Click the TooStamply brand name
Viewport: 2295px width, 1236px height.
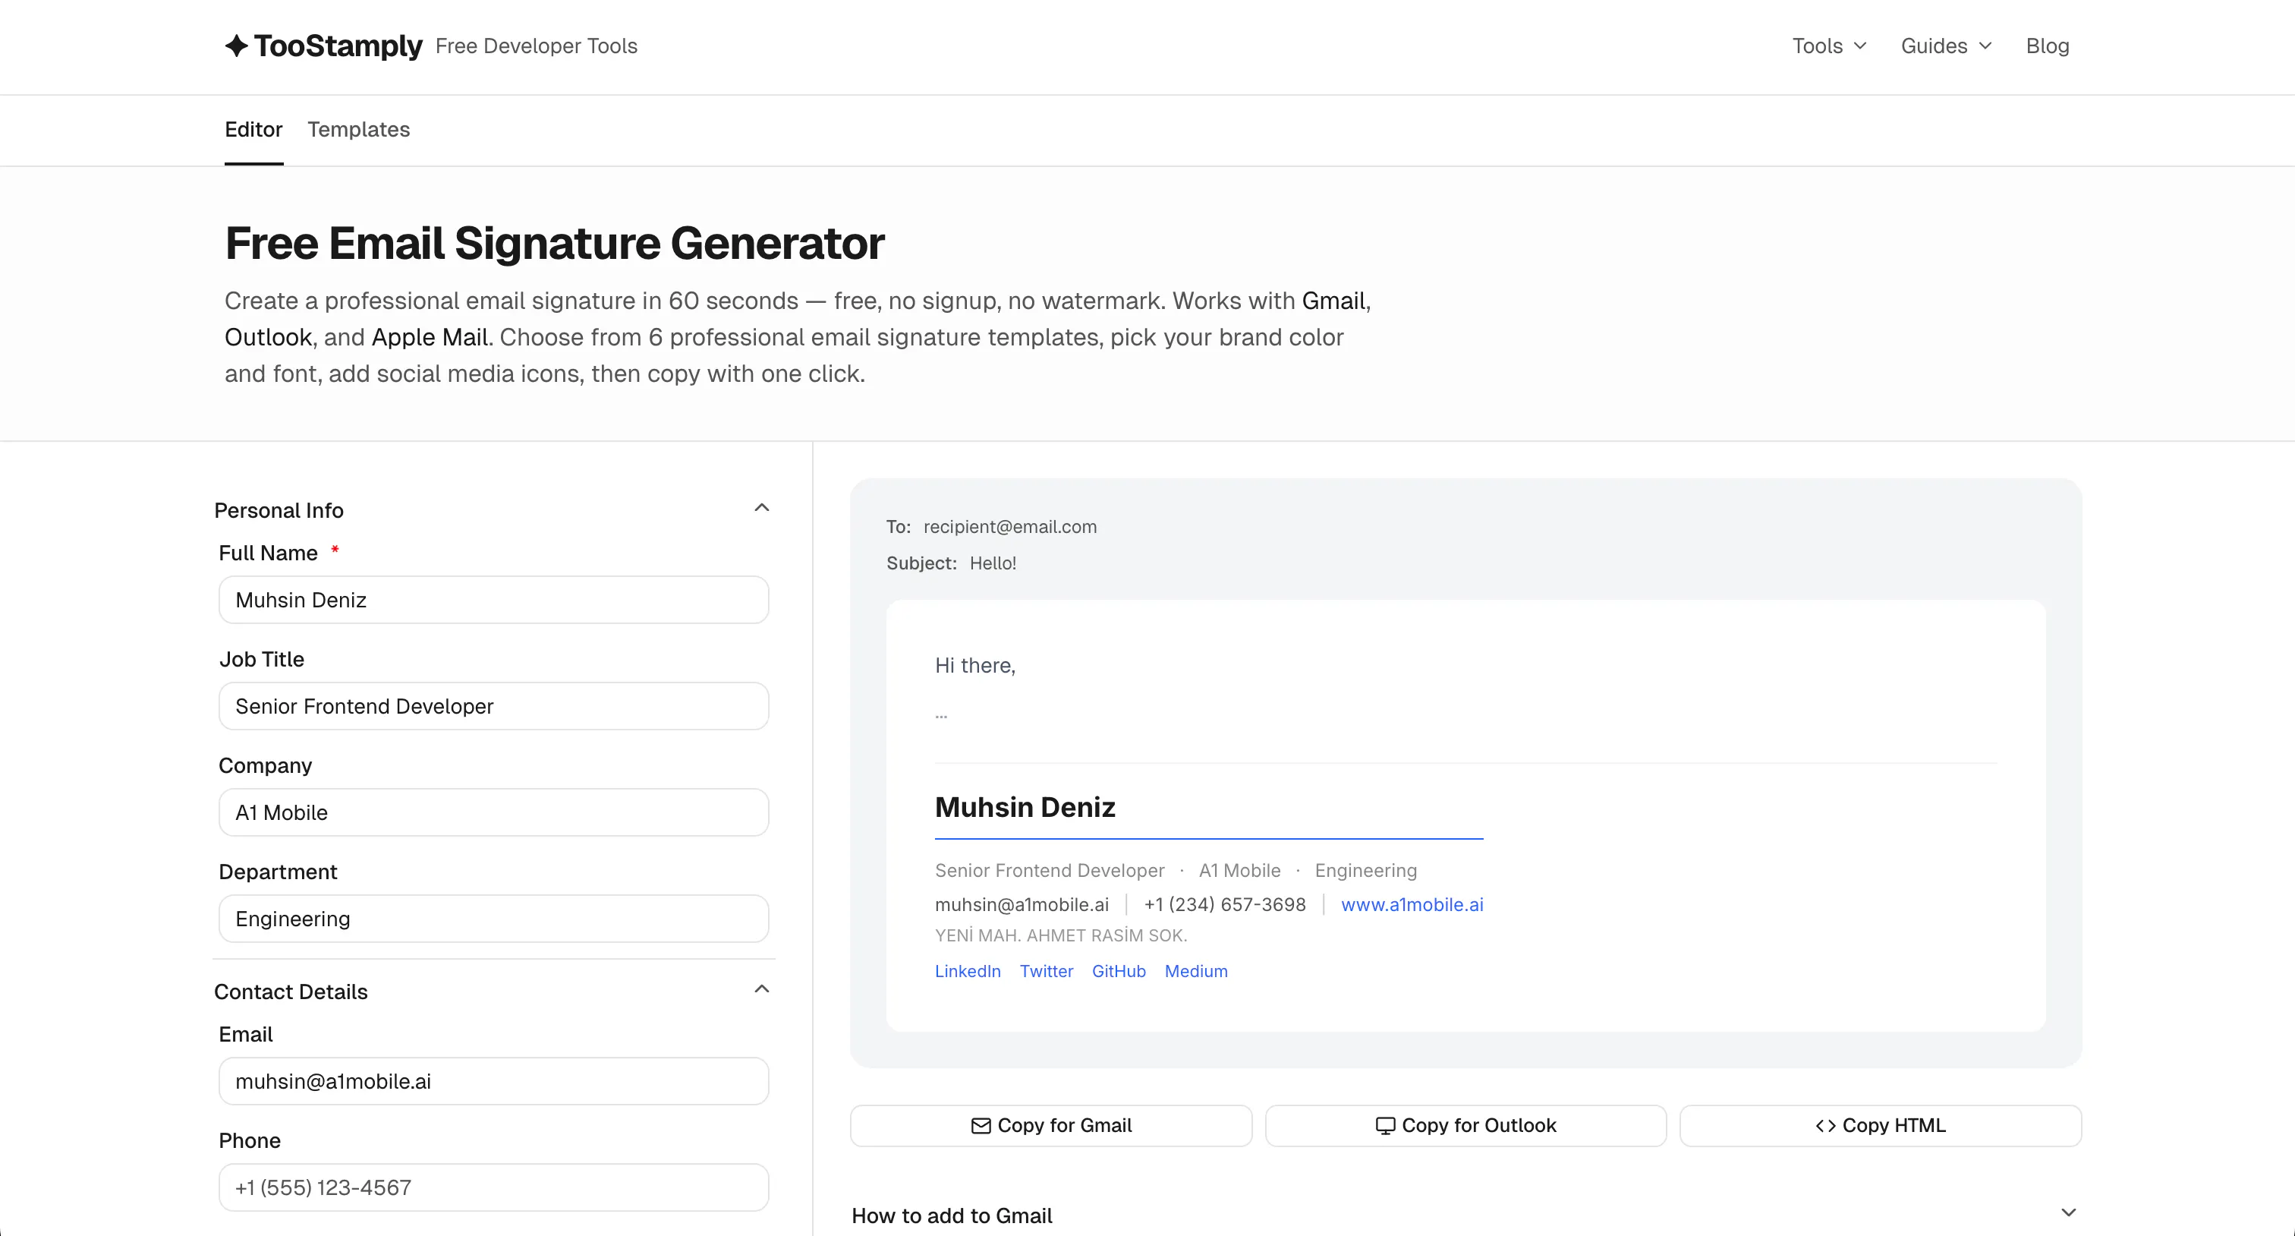(338, 46)
